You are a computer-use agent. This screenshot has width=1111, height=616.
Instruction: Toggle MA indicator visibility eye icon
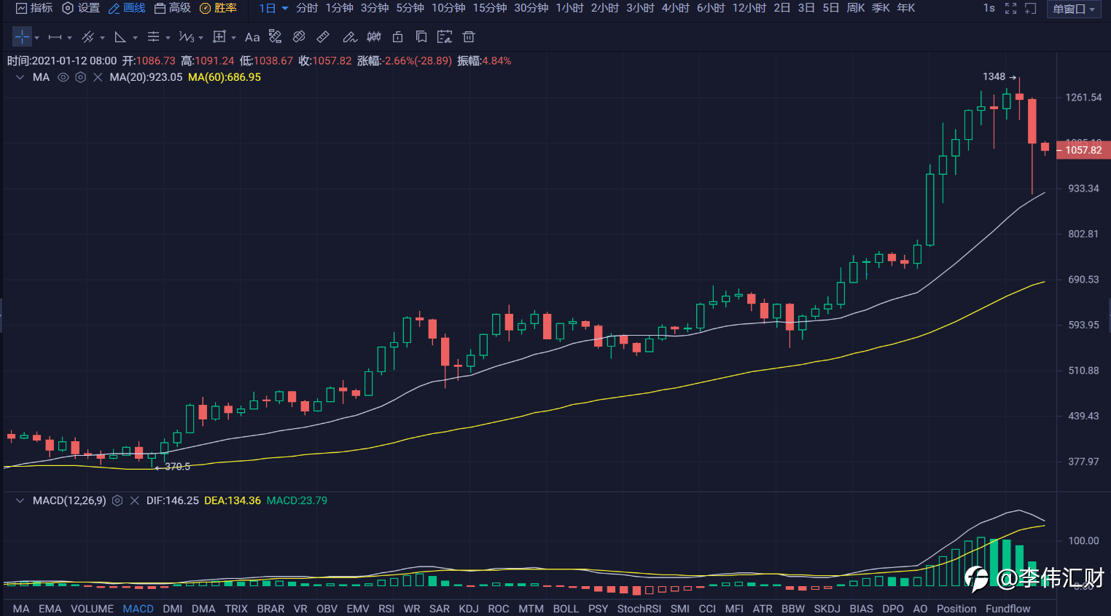point(63,77)
